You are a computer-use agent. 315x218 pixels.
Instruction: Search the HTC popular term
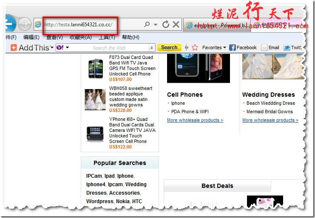tap(137, 201)
